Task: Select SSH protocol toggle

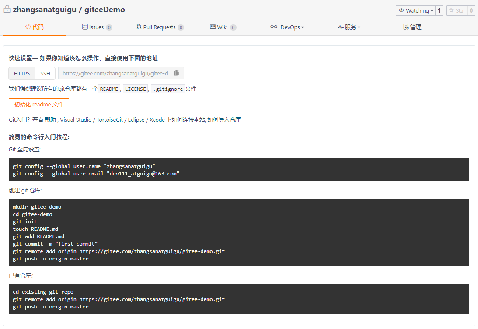Action: [x=45, y=73]
